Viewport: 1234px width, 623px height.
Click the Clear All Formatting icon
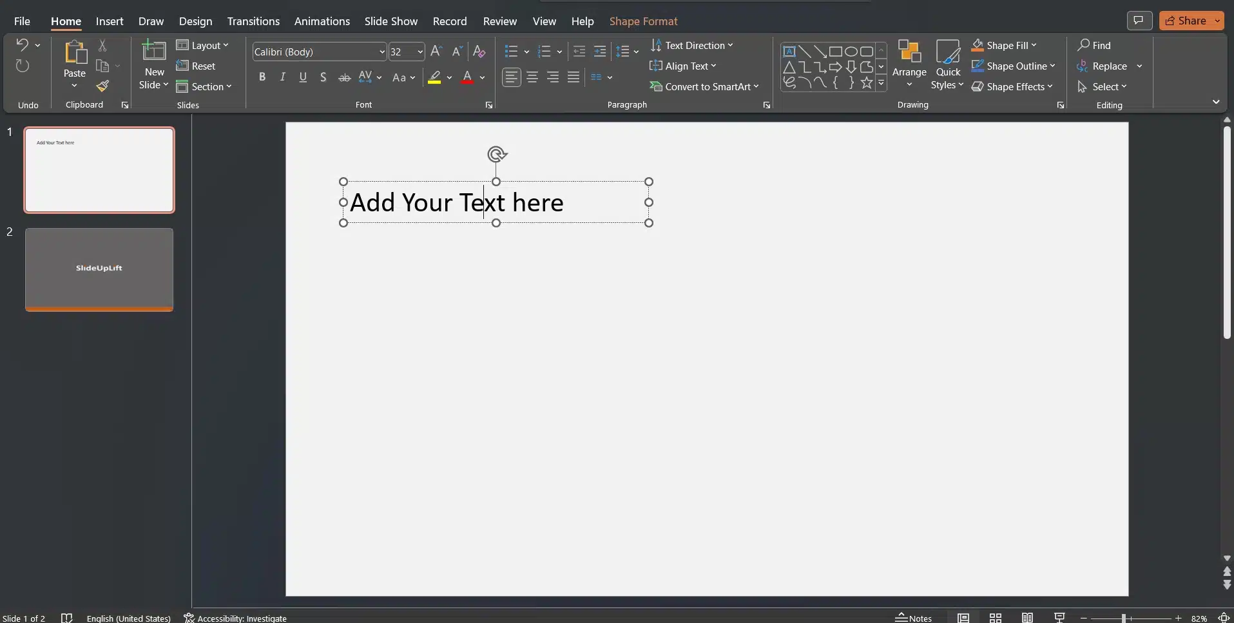click(479, 52)
